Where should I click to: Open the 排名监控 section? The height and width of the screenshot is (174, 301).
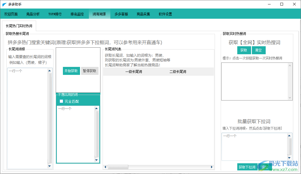[x=77, y=14]
